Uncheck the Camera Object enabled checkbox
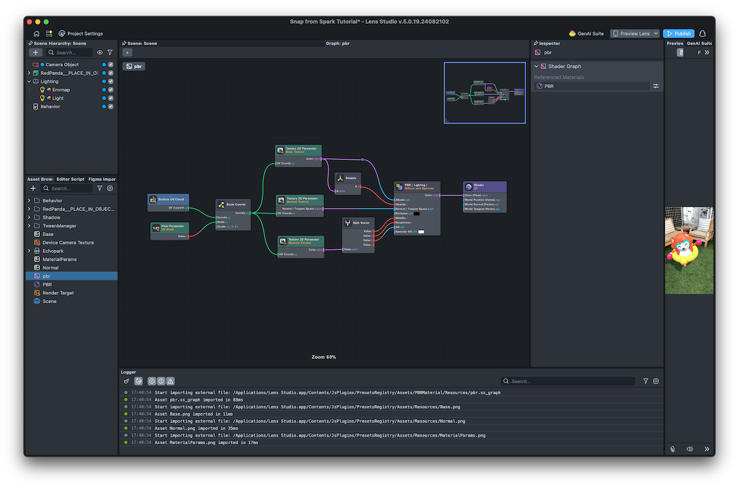This screenshot has width=739, height=488. pos(111,65)
